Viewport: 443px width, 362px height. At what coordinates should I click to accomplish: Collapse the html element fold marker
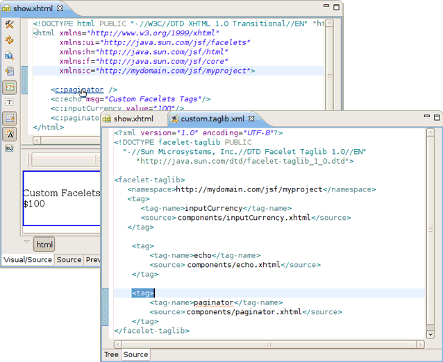(35, 32)
